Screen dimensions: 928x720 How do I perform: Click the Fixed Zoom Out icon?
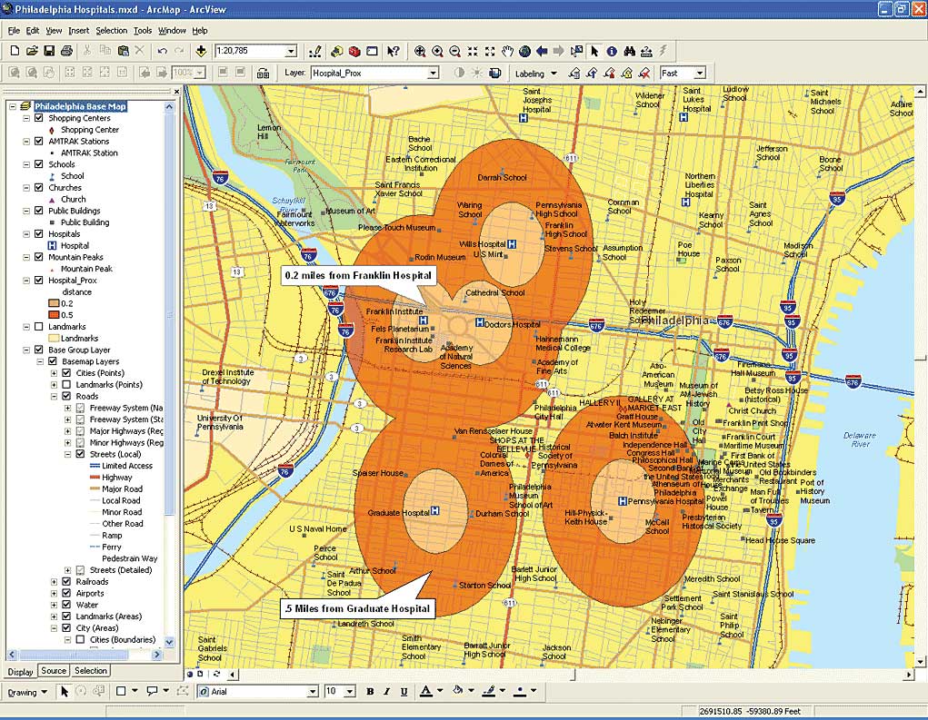point(489,52)
